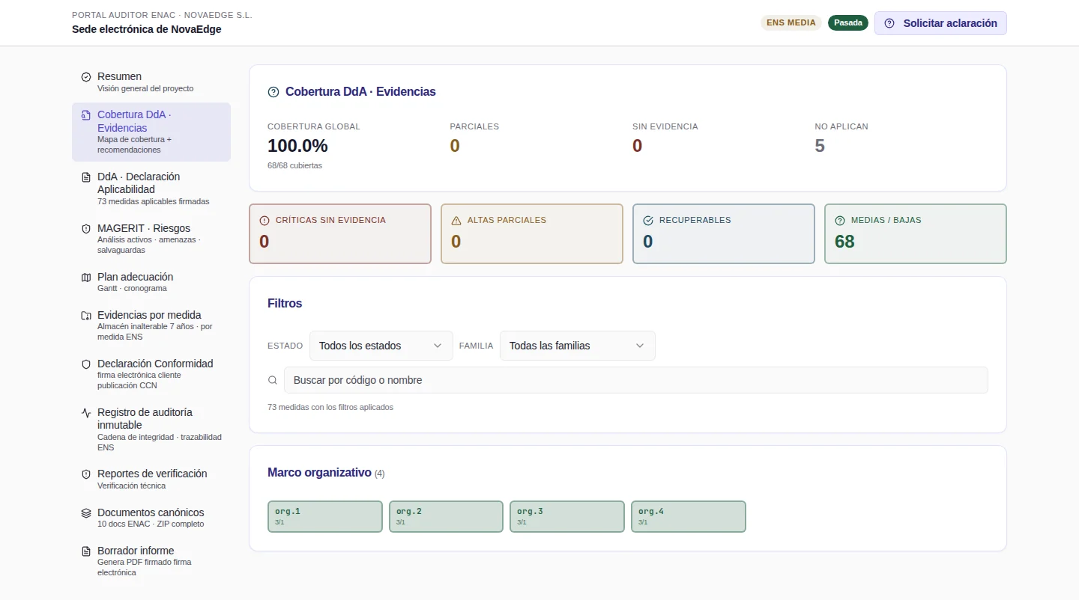Click the Resumen sidebar check-circle icon
Viewport: 1079px width, 600px height.
click(x=86, y=77)
